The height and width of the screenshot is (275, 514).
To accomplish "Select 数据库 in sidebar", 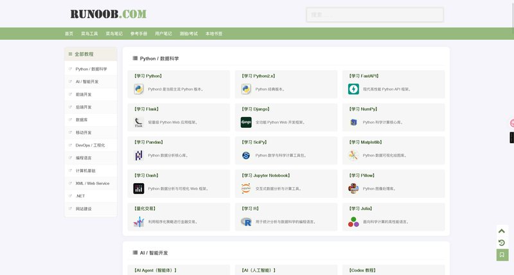I will tap(91, 120).
